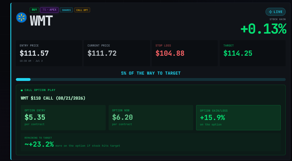This screenshot has width=292, height=161.
Task: Click the CURRENT PRICE label
Action: 99,46
